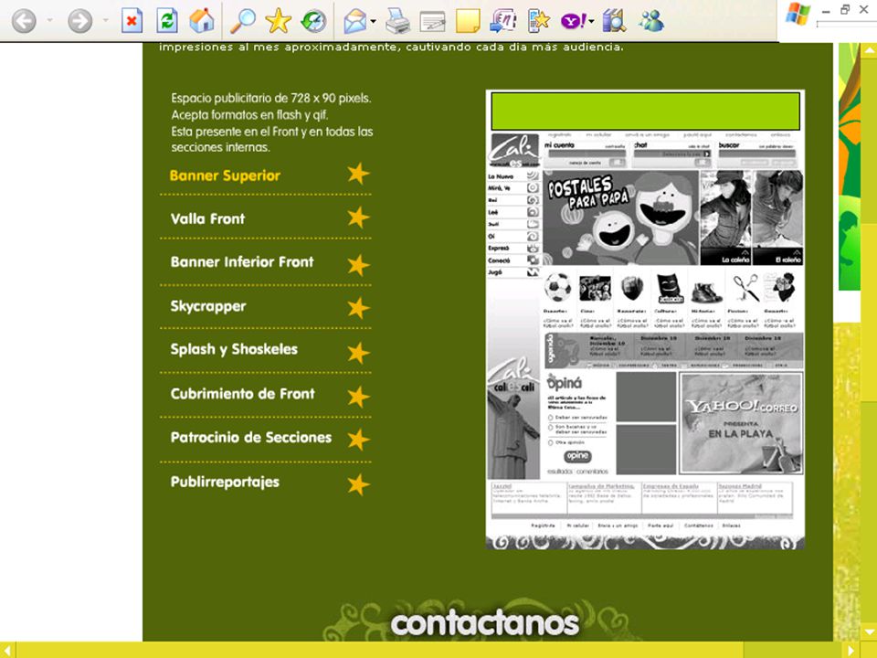Click the horizontal scrollbar left arrow
Screen dimensions: 877x658
[7, 650]
